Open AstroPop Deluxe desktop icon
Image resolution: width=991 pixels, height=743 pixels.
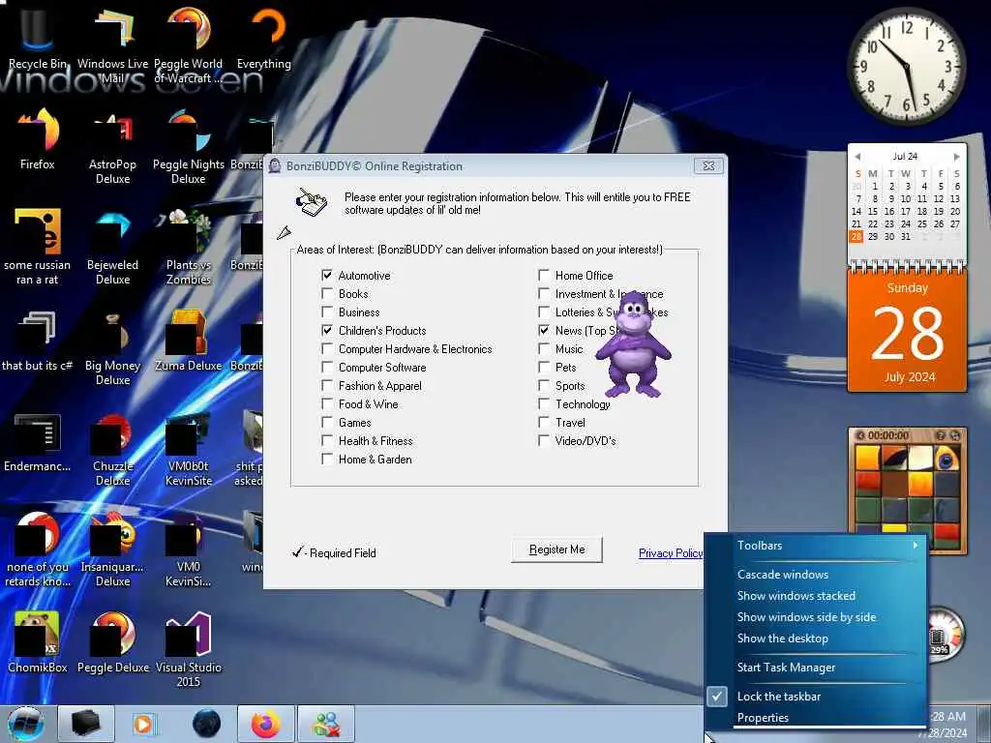112,147
